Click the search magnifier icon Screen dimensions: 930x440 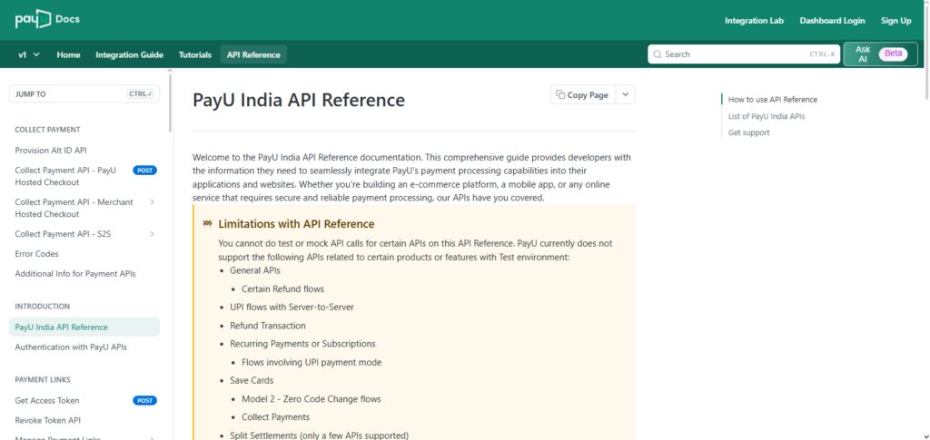pos(658,54)
